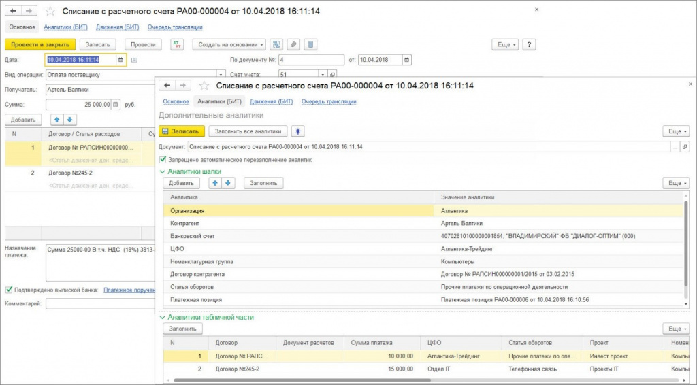Image resolution: width=697 pixels, height=385 pixels.
Task: Open Очередь трансляции tab in rear window
Action: coord(175,27)
